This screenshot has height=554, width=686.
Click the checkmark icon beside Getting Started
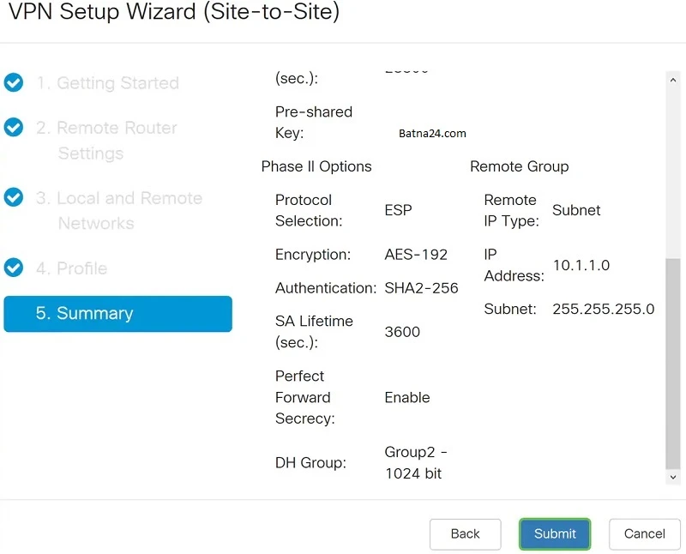[14, 82]
